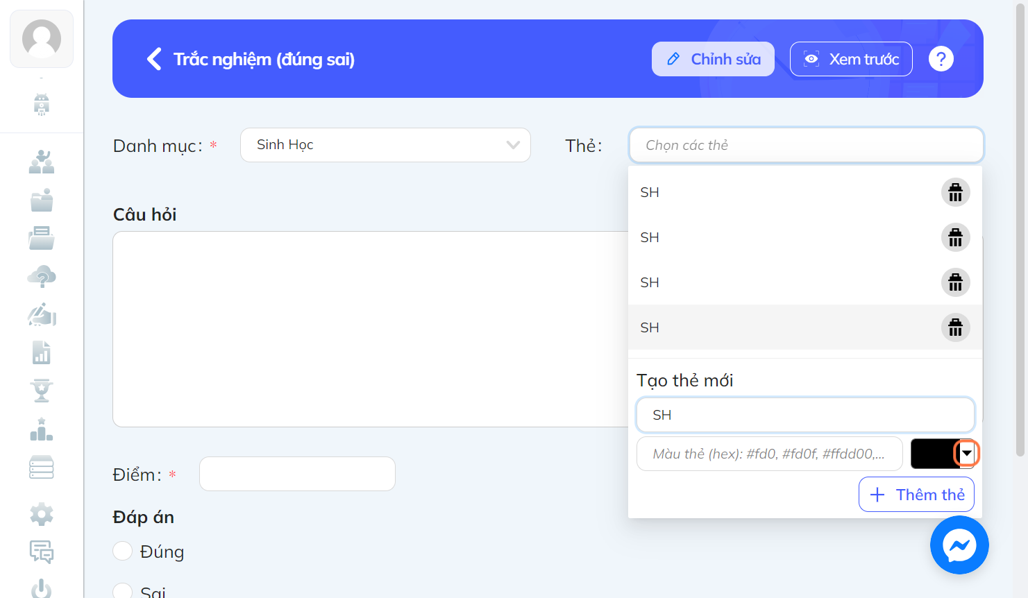Open the Messenger chat bubble

(x=959, y=545)
